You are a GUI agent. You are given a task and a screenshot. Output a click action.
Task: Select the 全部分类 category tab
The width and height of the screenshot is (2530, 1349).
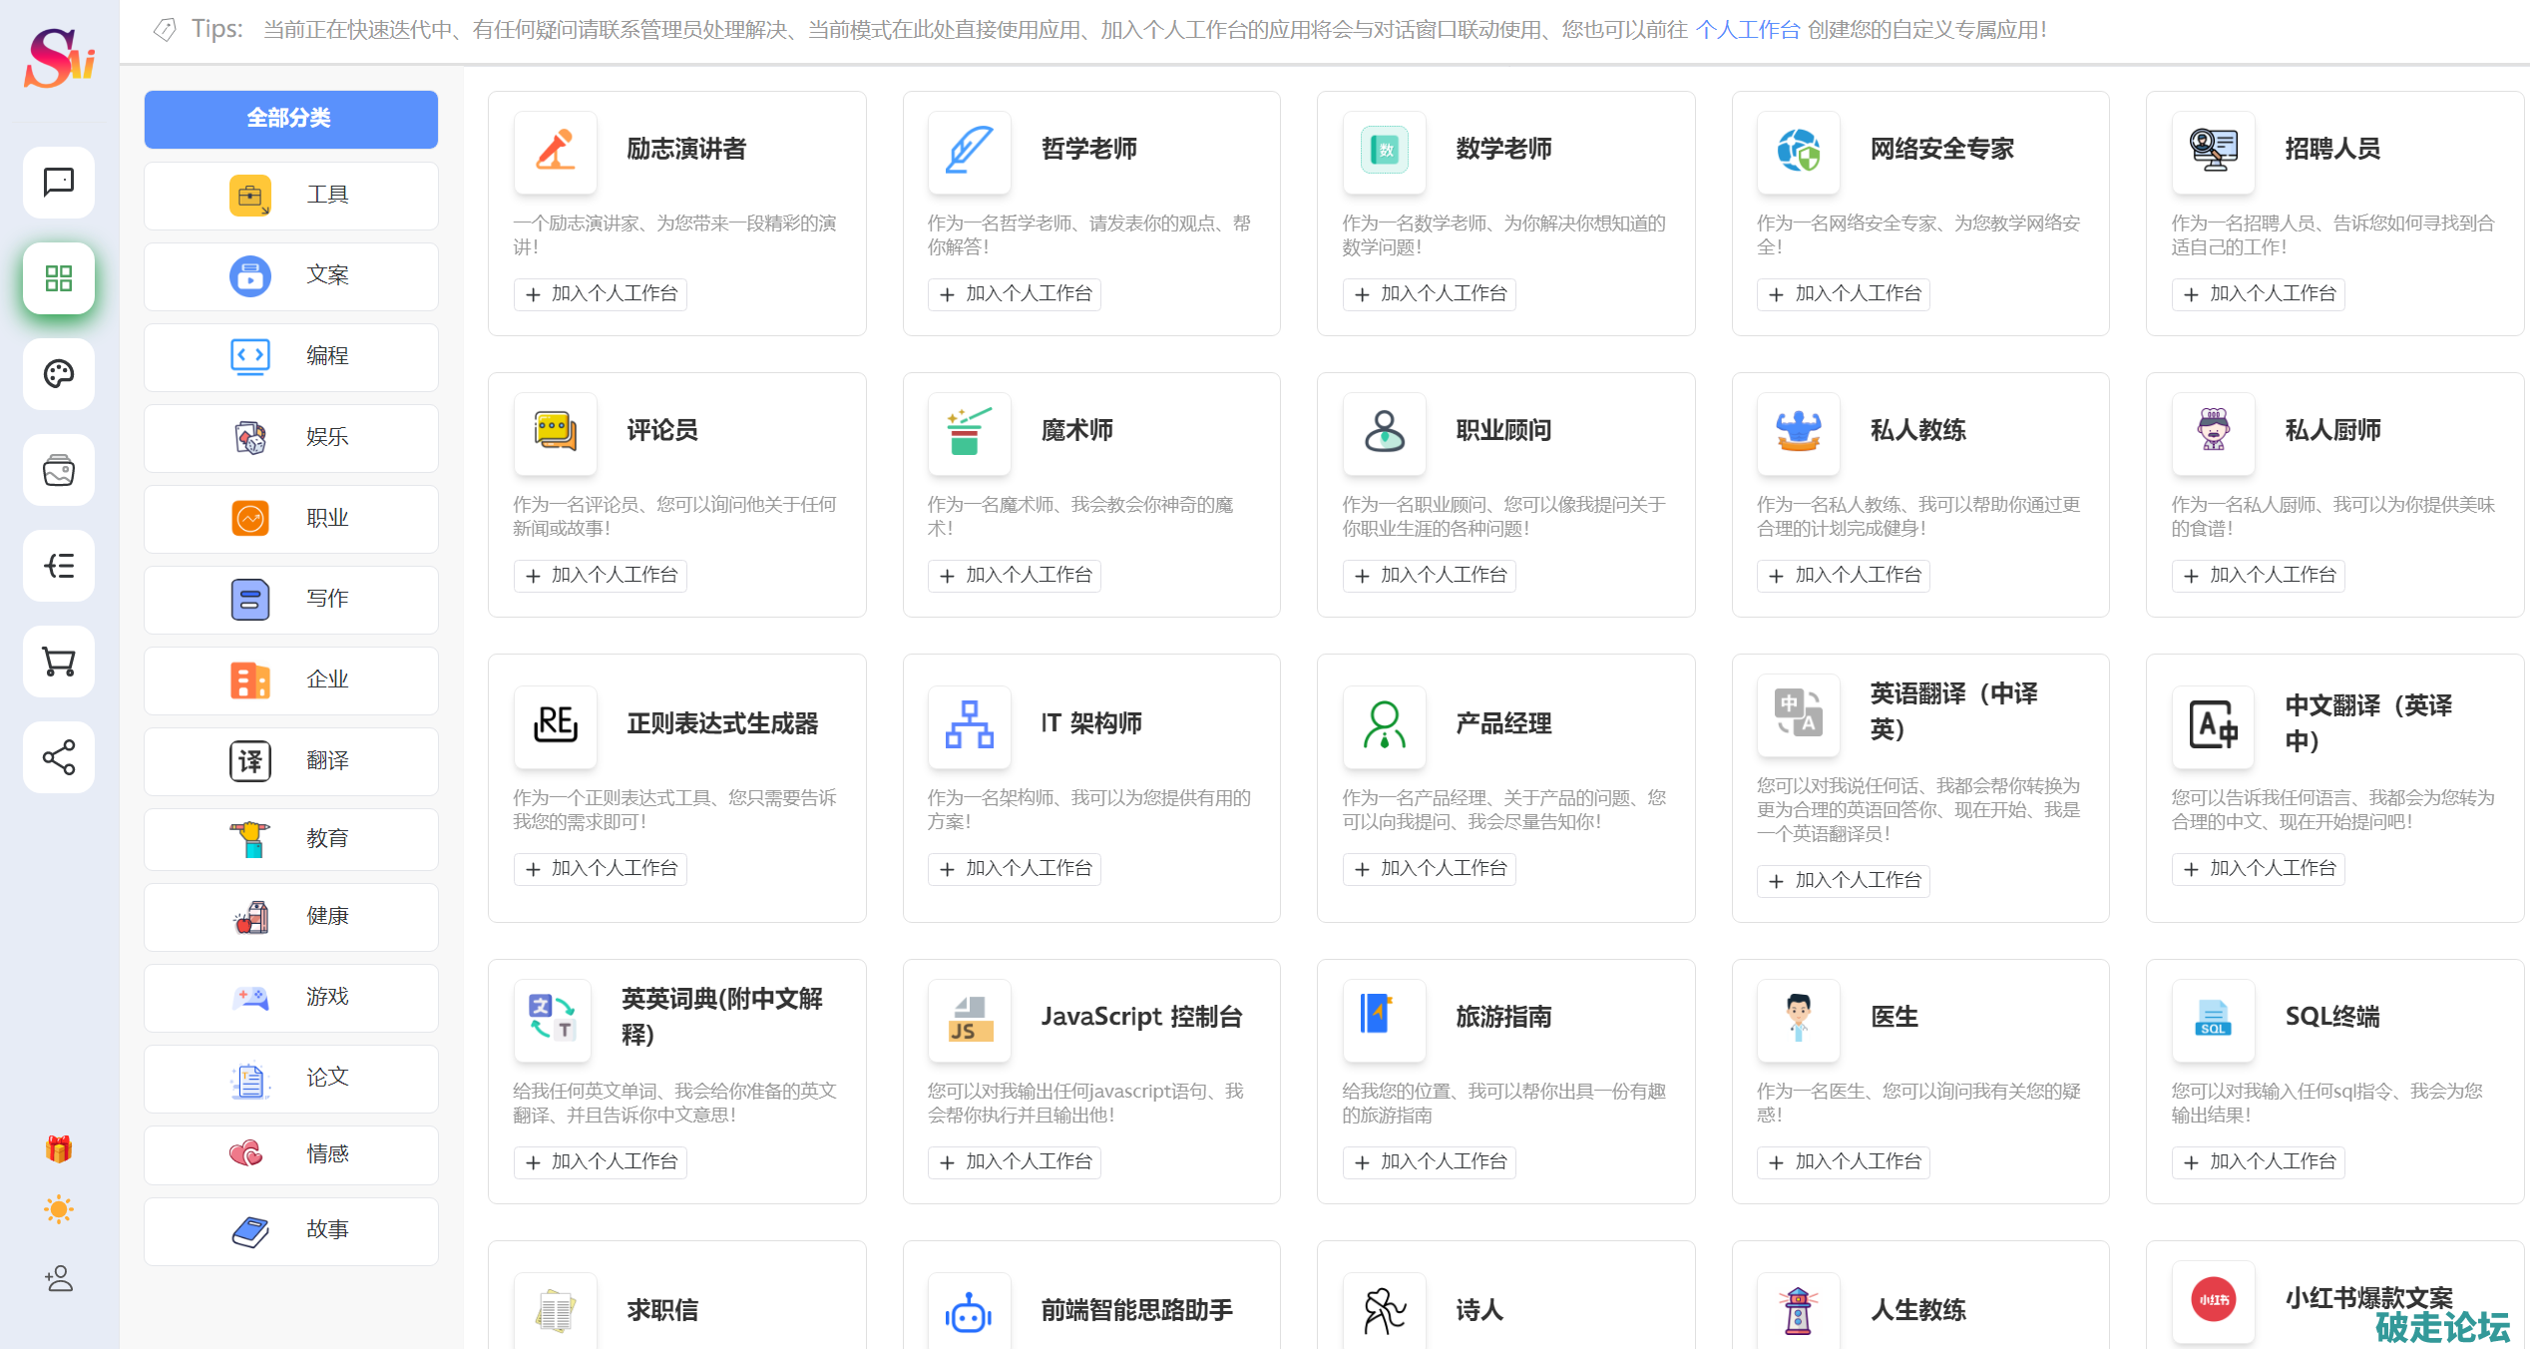coord(290,119)
